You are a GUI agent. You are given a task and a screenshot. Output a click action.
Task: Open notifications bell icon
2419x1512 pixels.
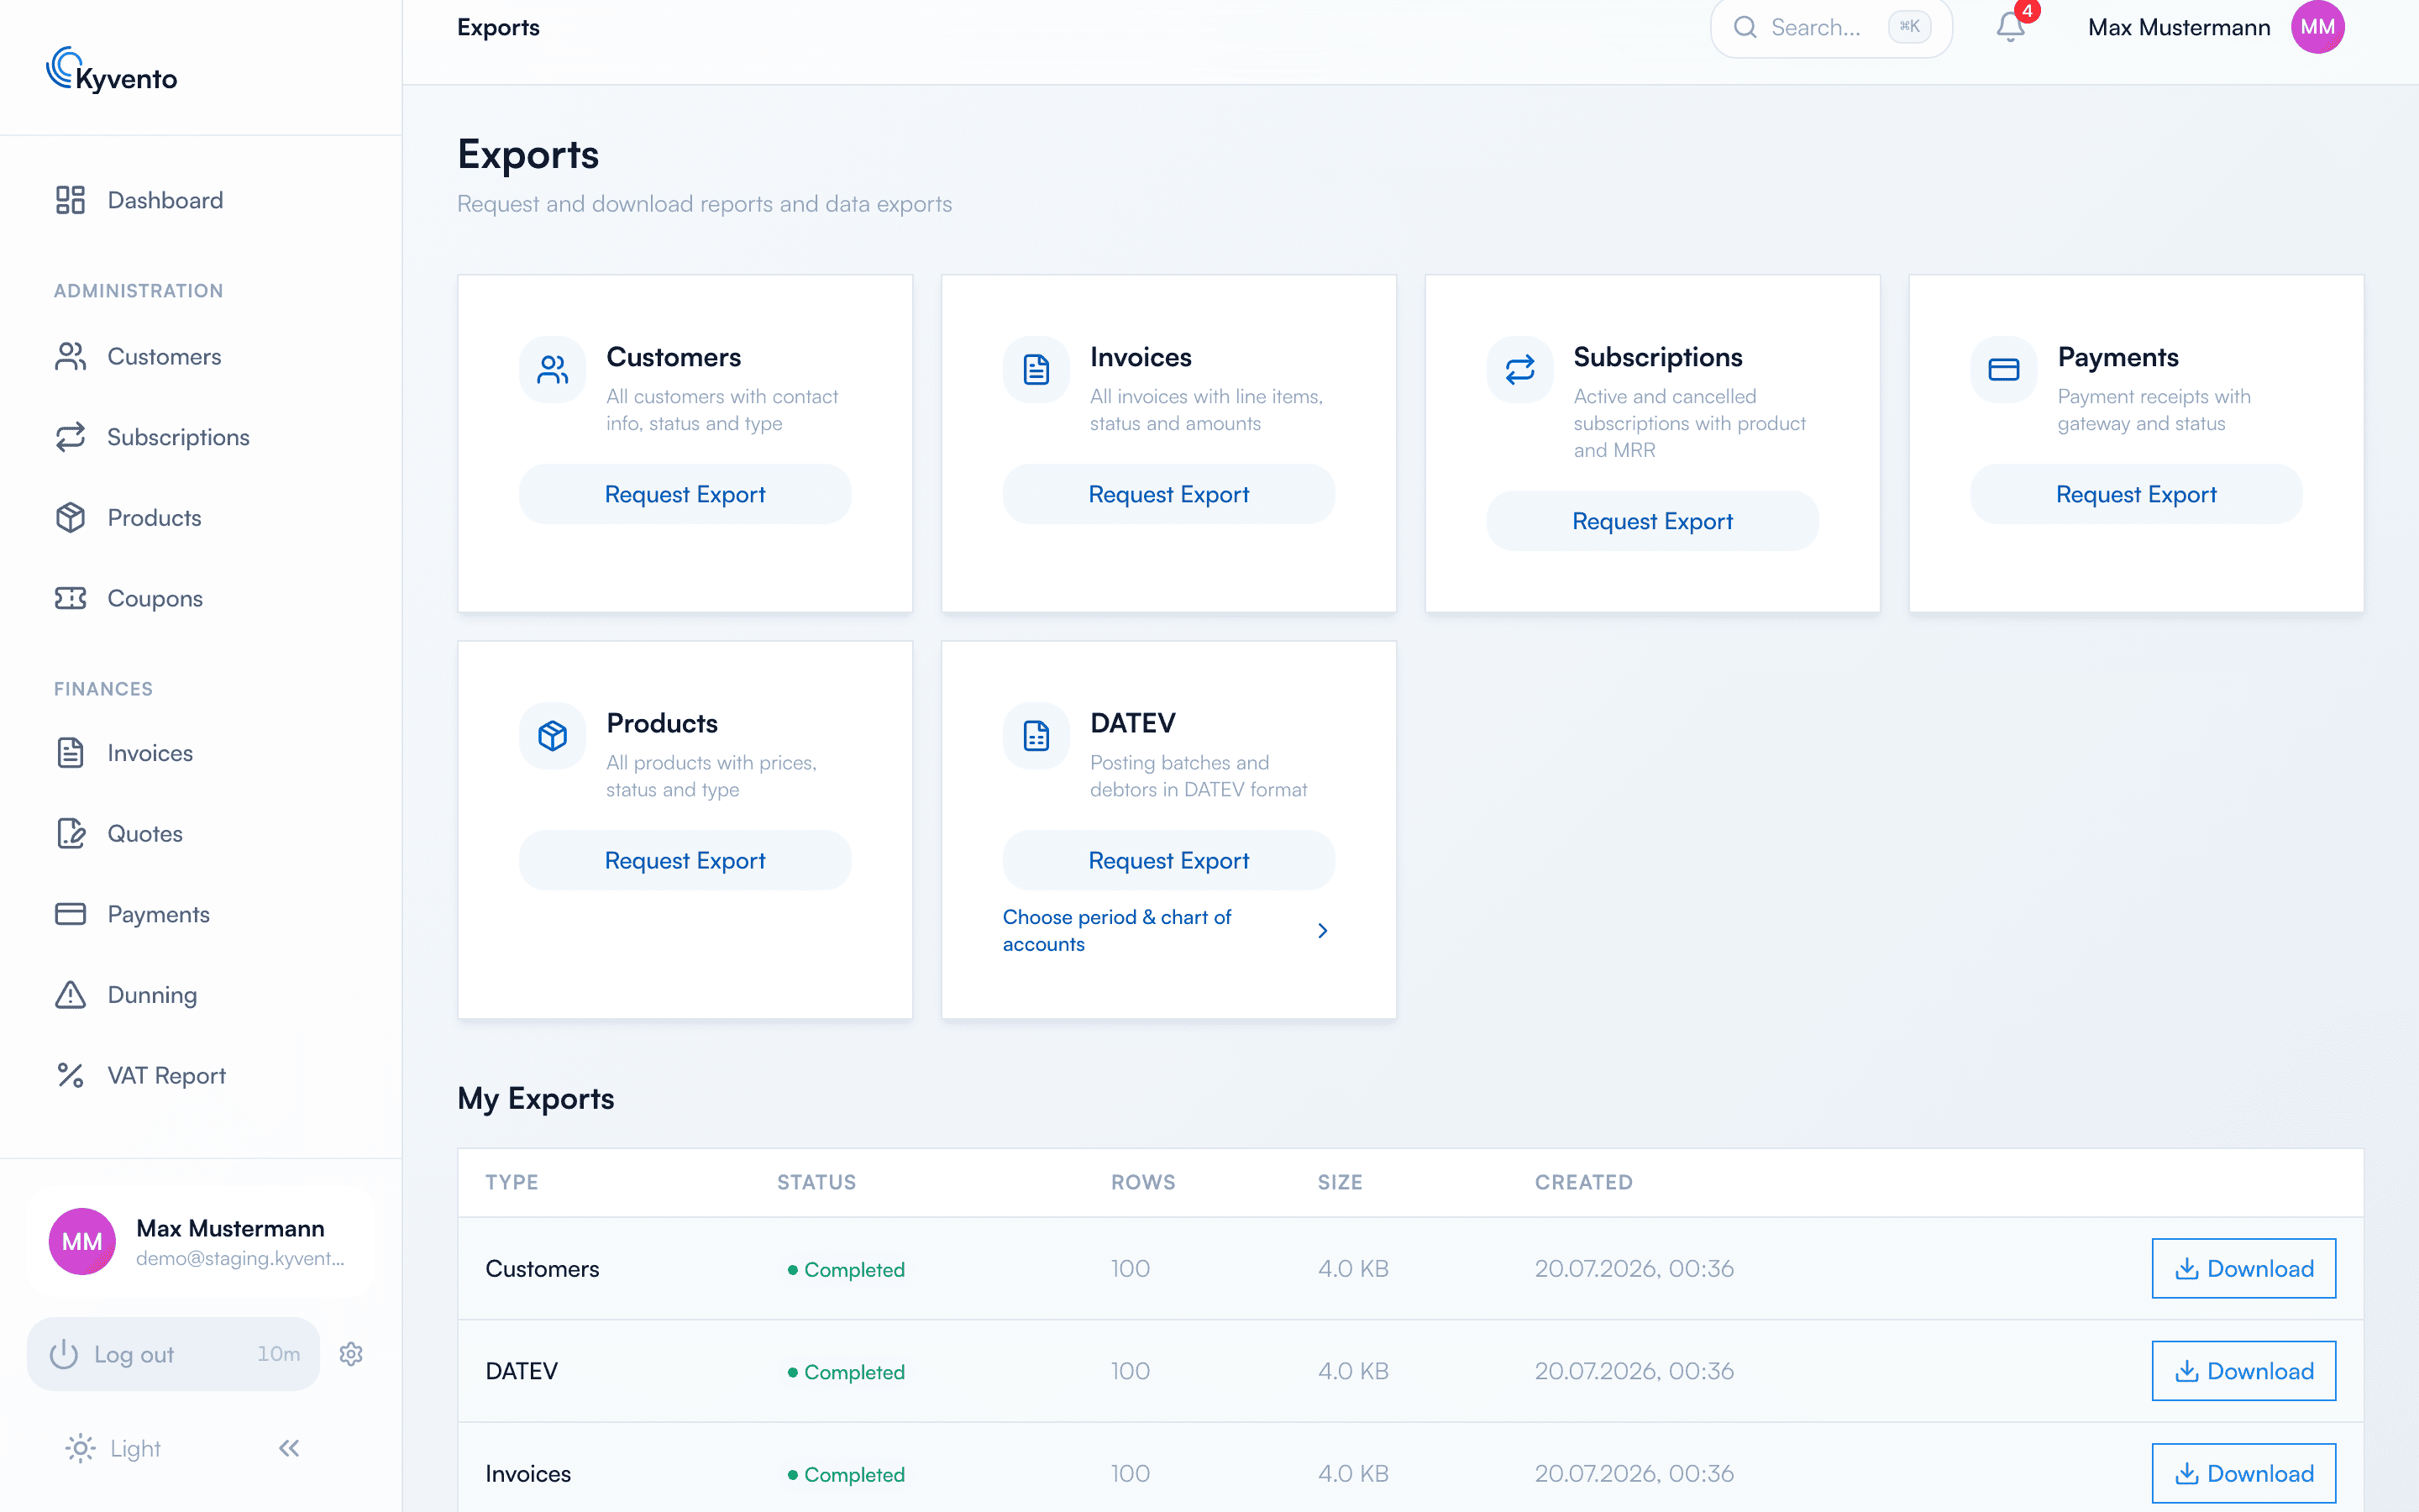coord(2010,27)
